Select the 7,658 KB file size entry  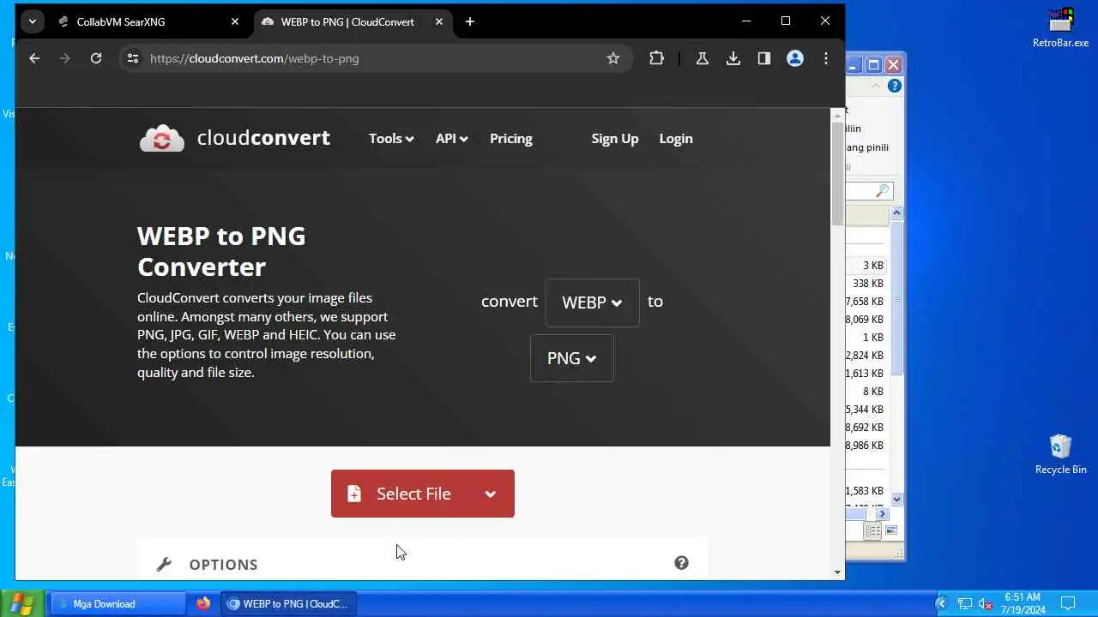point(865,302)
